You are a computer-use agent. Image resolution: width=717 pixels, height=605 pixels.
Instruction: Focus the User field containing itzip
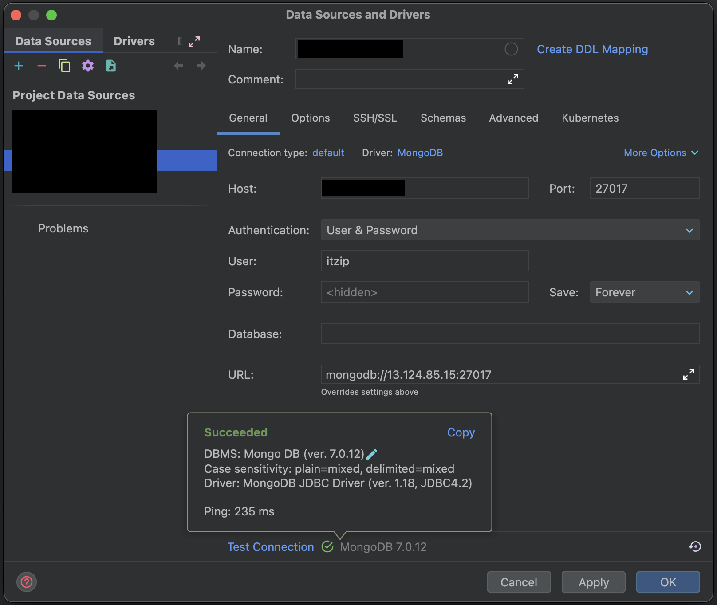point(425,261)
